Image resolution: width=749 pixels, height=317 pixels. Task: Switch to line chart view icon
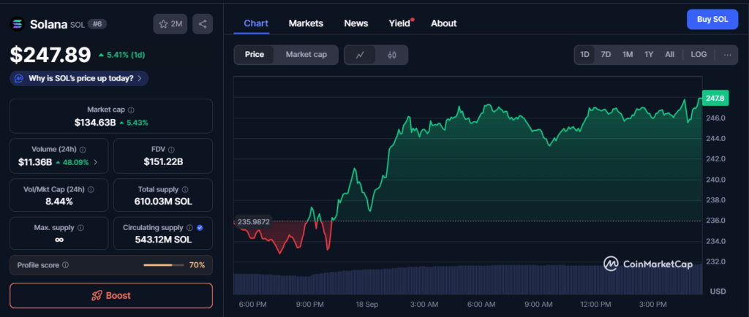360,55
